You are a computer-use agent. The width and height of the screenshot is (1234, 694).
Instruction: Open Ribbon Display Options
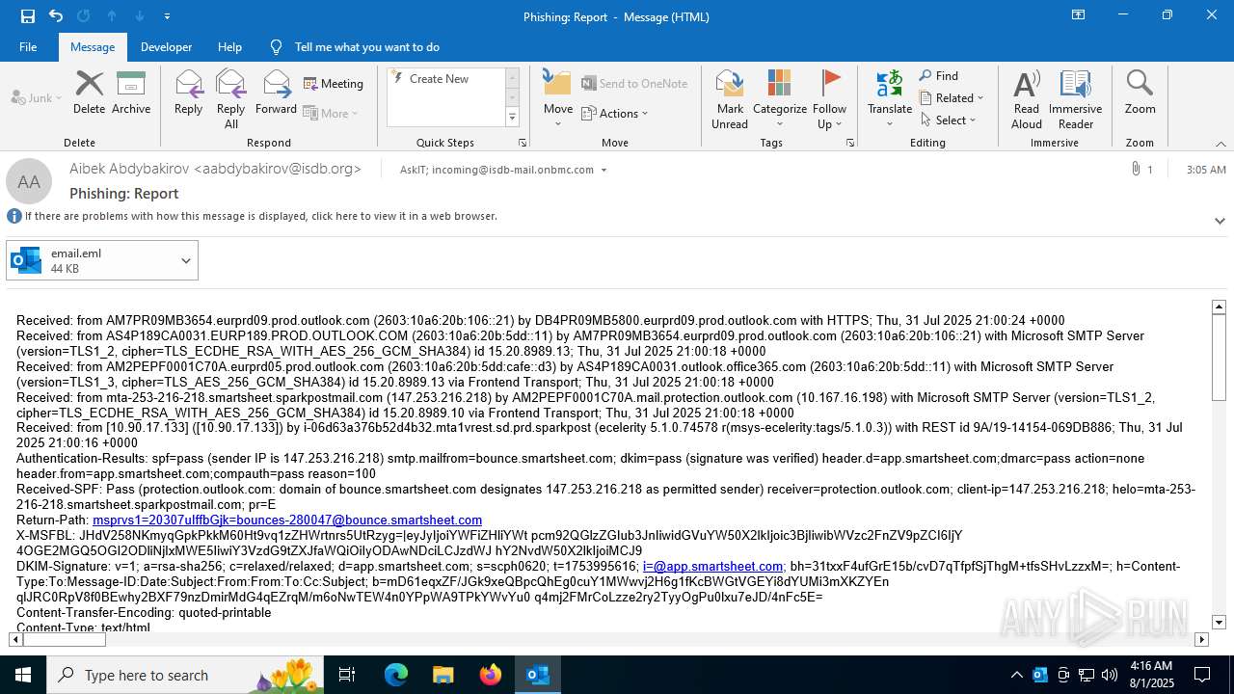[x=1078, y=15]
